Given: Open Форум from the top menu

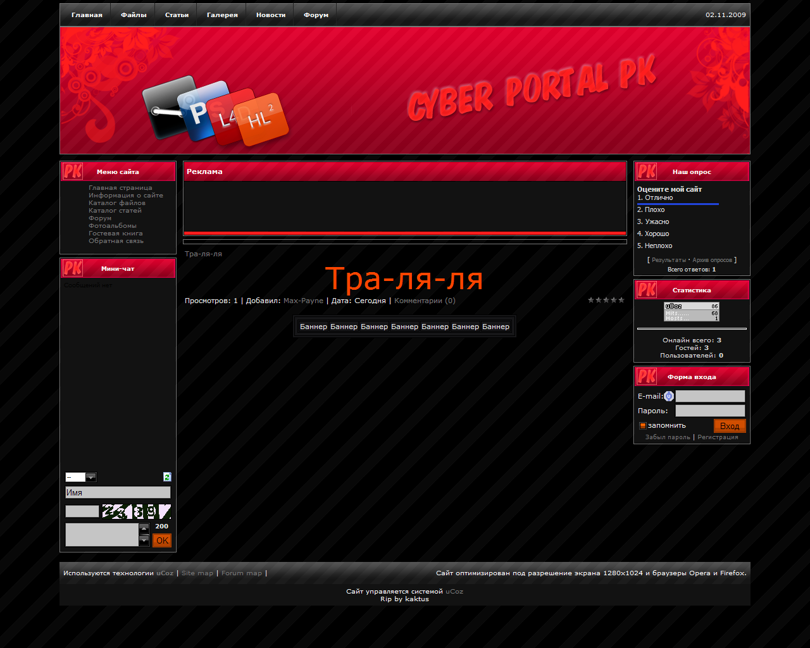Looking at the screenshot, I should [316, 15].
